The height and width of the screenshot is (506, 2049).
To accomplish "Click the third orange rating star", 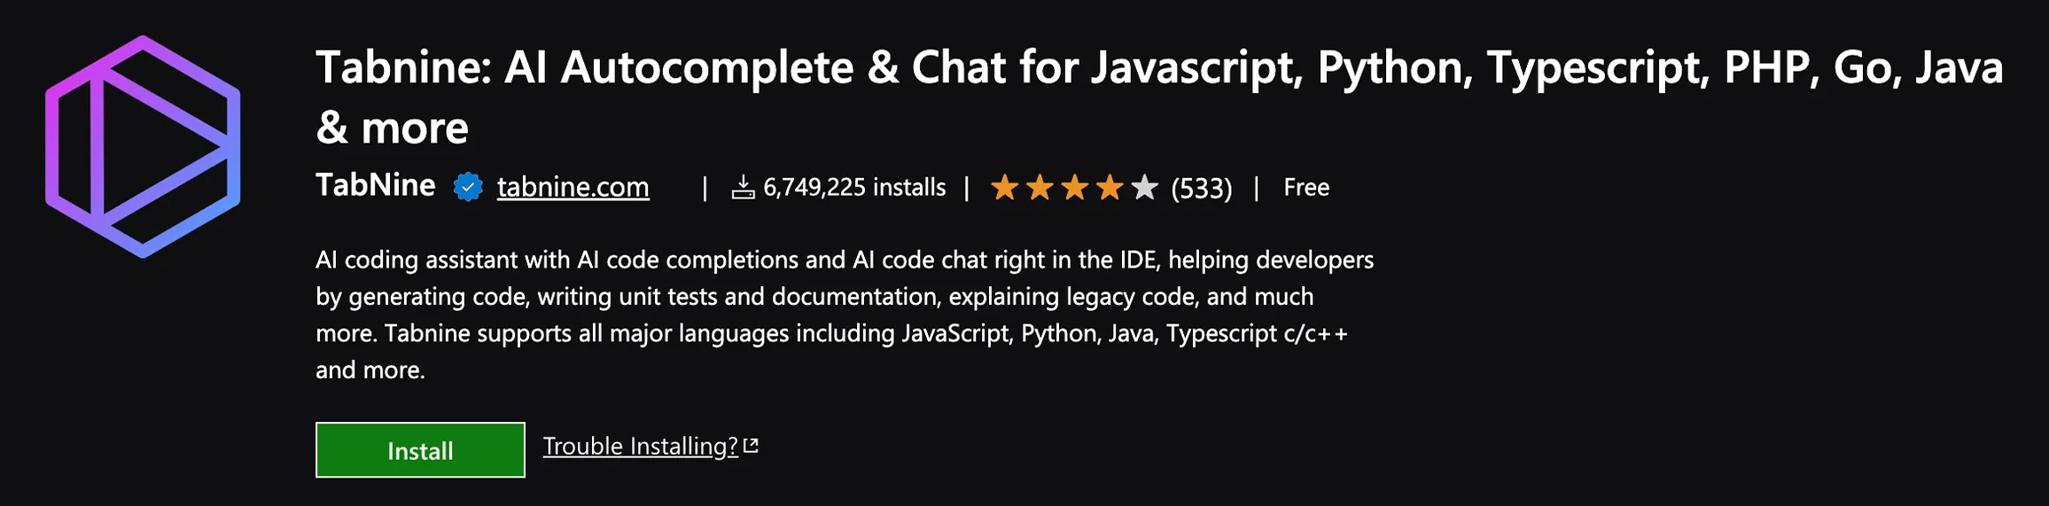I will click(x=1074, y=187).
